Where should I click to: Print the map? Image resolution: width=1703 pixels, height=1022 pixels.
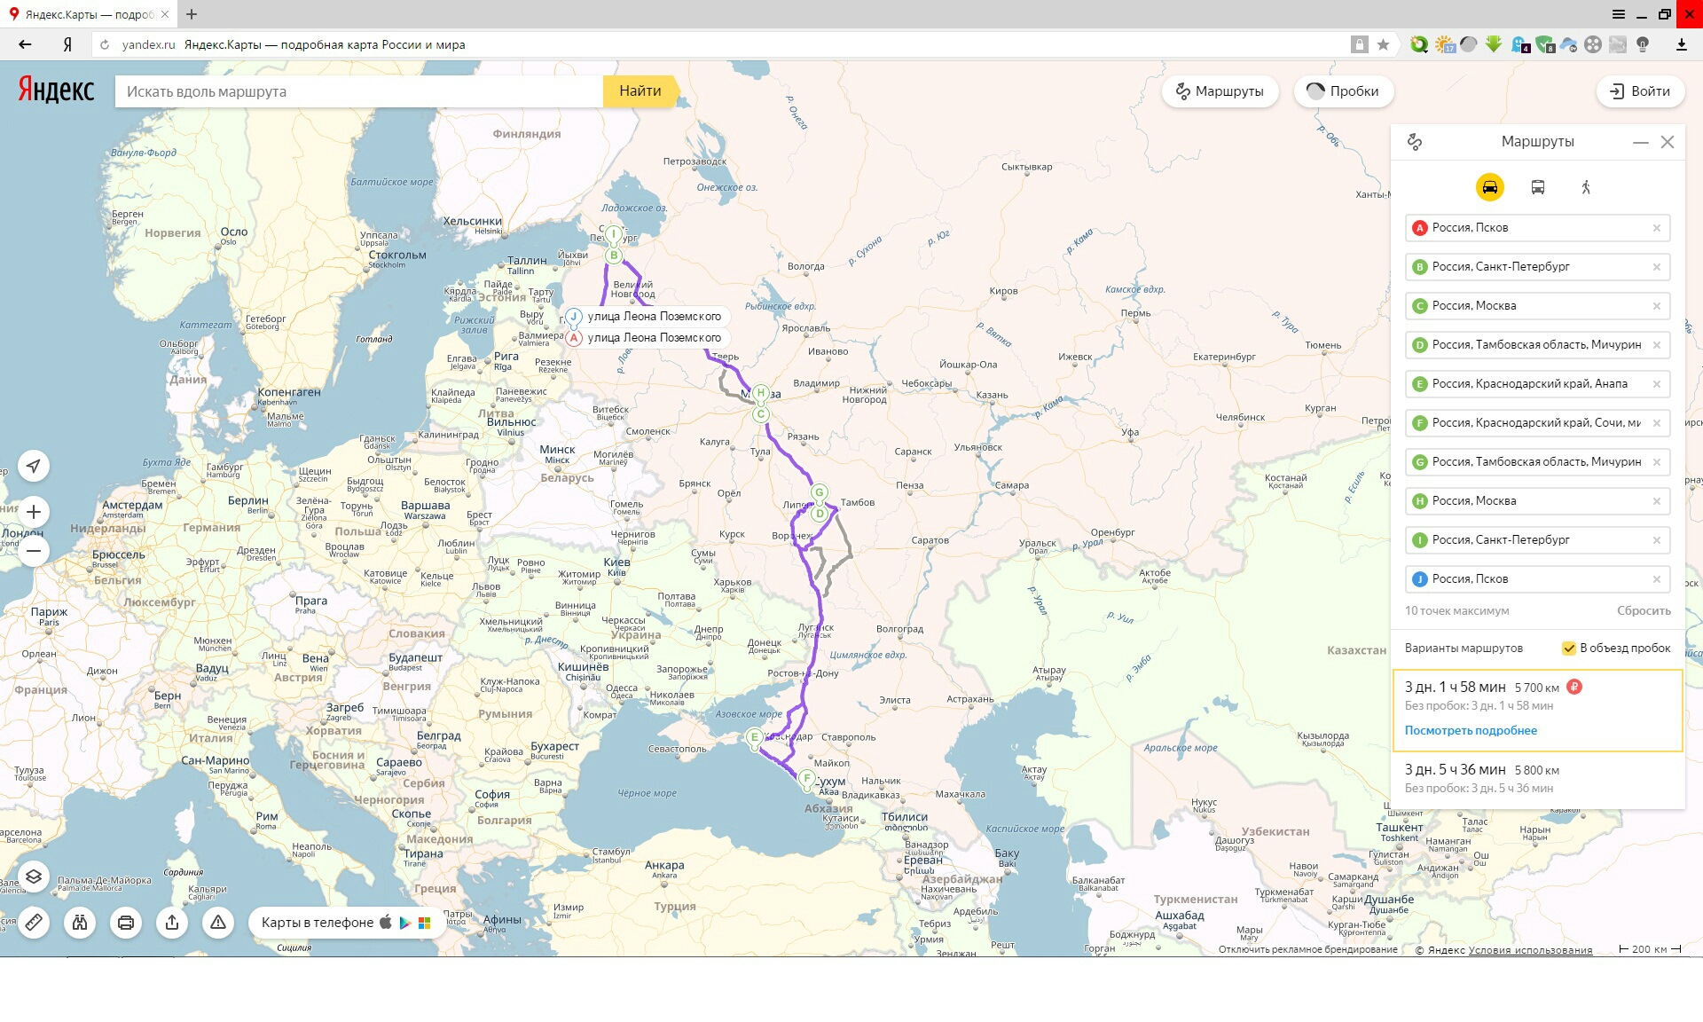(x=126, y=923)
